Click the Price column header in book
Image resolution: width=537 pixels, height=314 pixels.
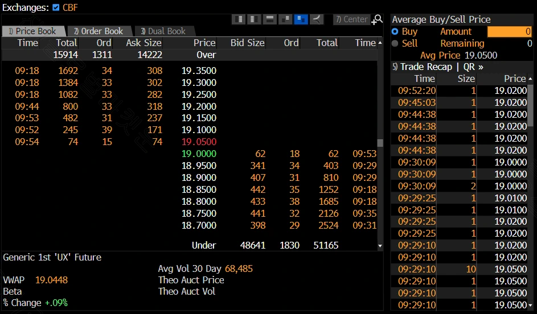204,43
